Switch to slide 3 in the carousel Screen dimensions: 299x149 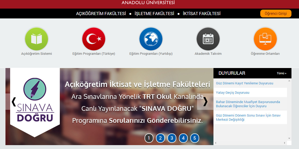[x=172, y=138]
